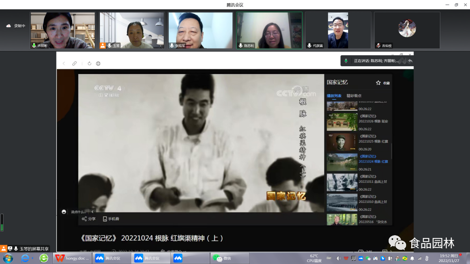Image resolution: width=470 pixels, height=264 pixels.
Task: Open the notification bell tray icon
Action: pos(412,258)
